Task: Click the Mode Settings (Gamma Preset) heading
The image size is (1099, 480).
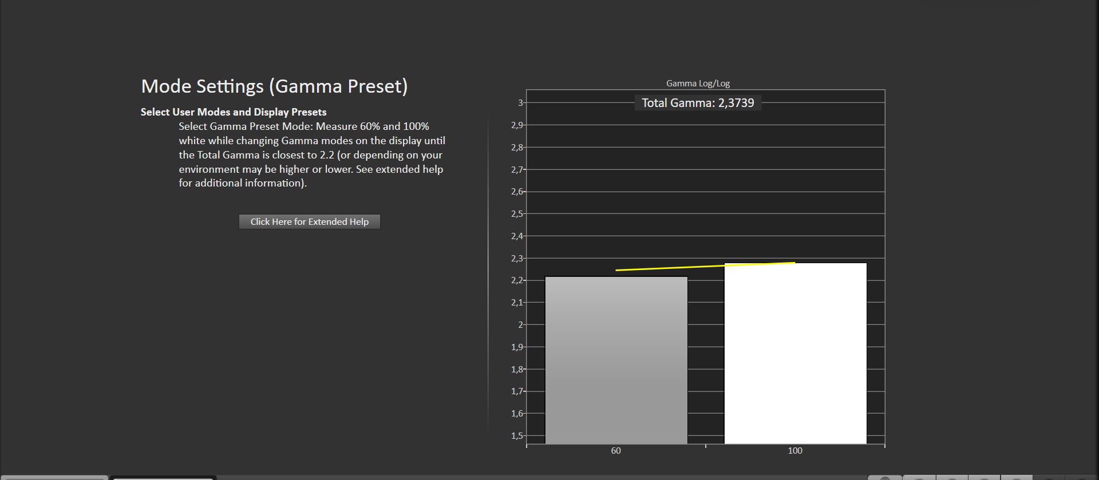Action: tap(274, 86)
